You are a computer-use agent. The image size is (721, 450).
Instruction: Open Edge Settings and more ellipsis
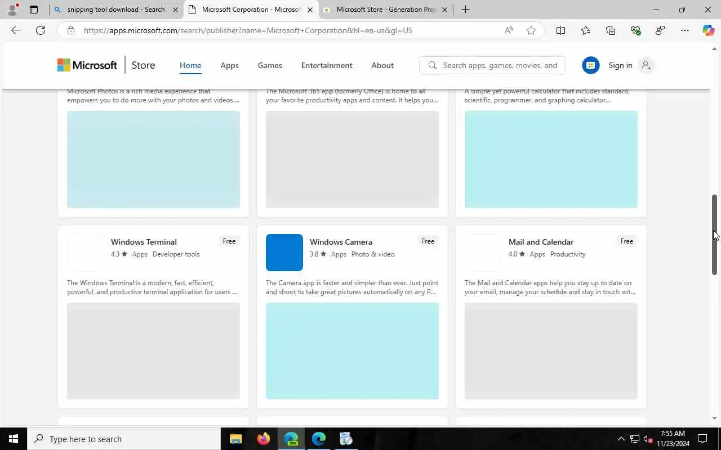(x=685, y=30)
